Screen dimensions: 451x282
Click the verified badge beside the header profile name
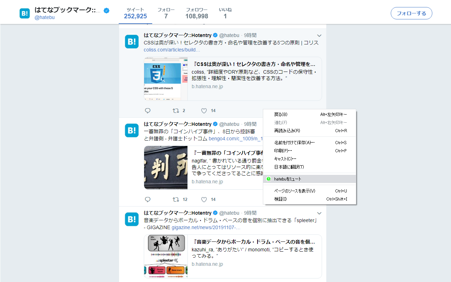106,11
